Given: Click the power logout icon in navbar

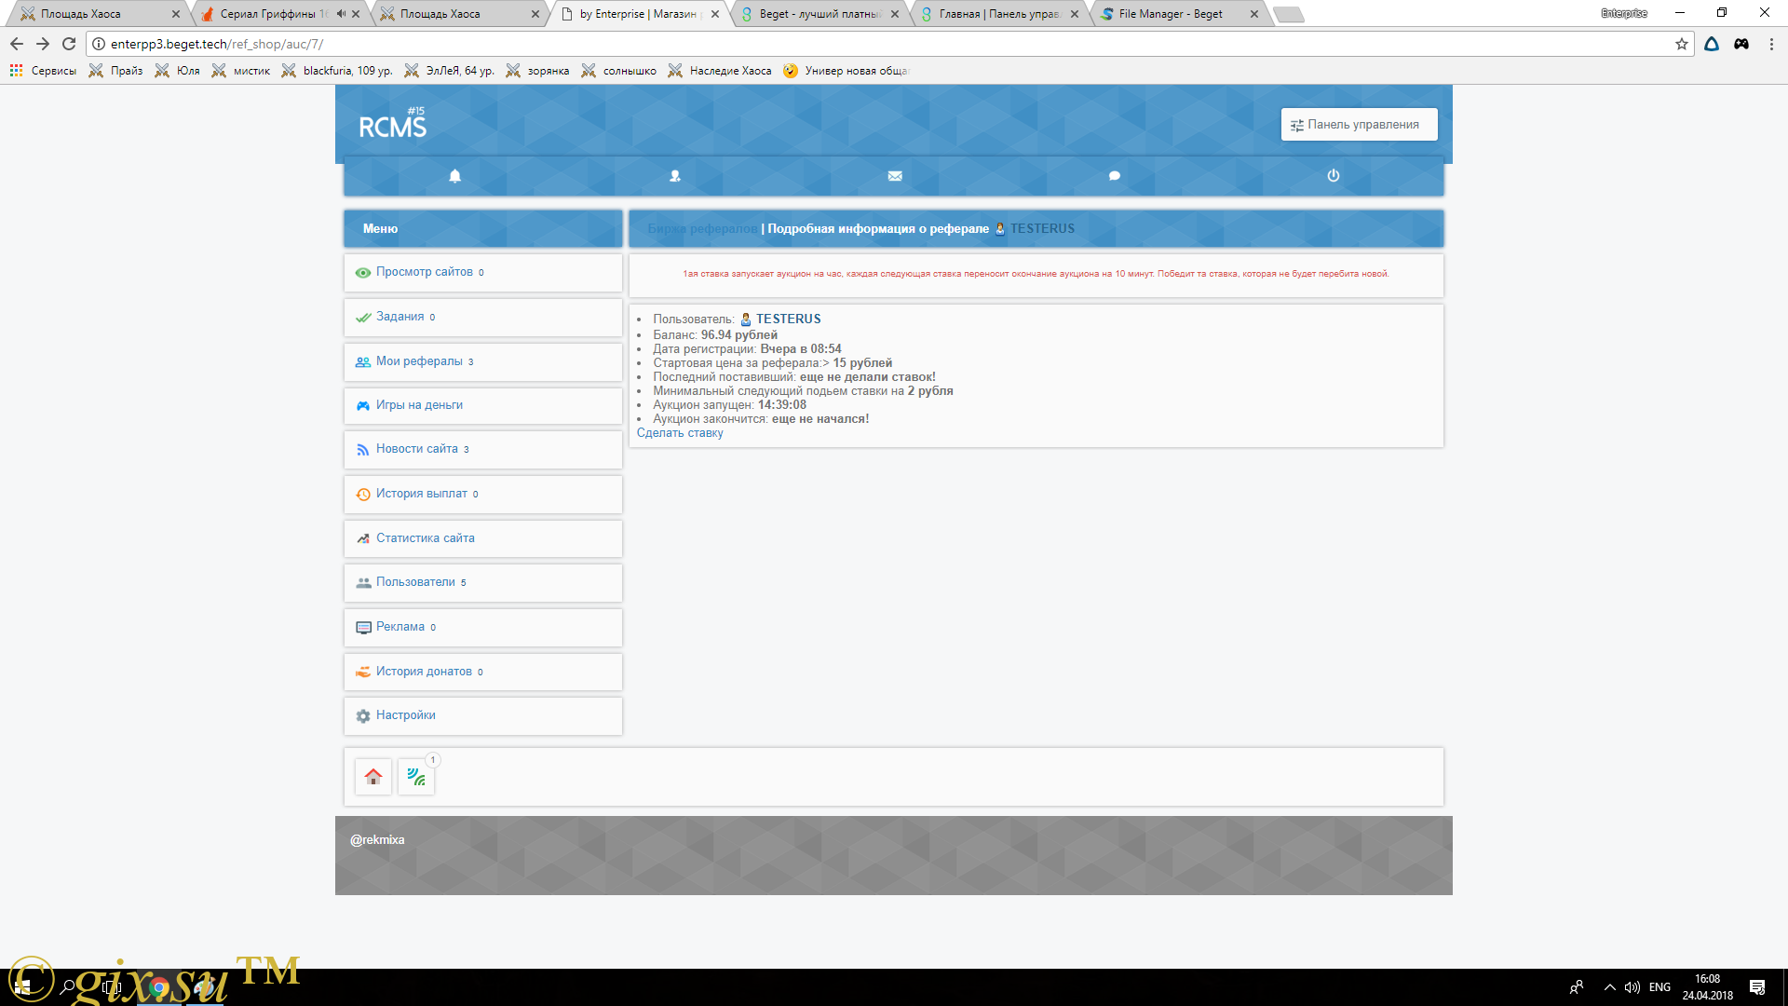Looking at the screenshot, I should (1334, 176).
